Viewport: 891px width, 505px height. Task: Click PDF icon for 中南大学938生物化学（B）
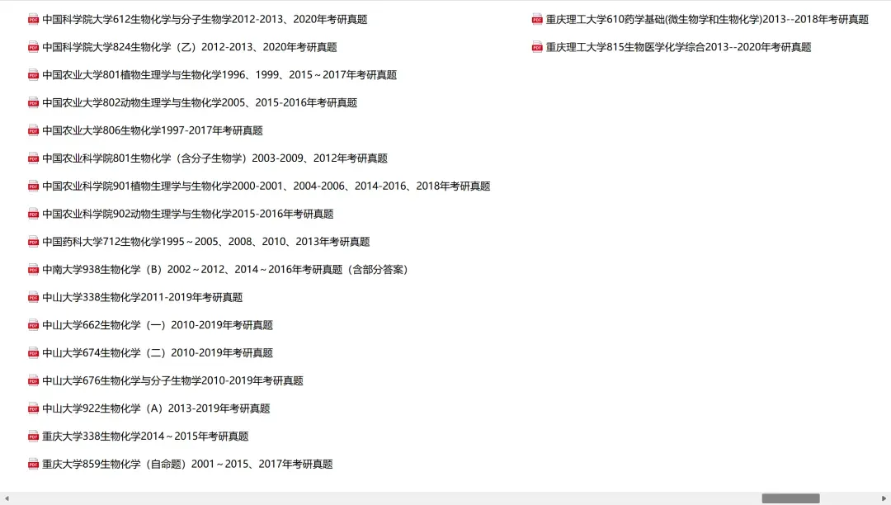pos(34,270)
